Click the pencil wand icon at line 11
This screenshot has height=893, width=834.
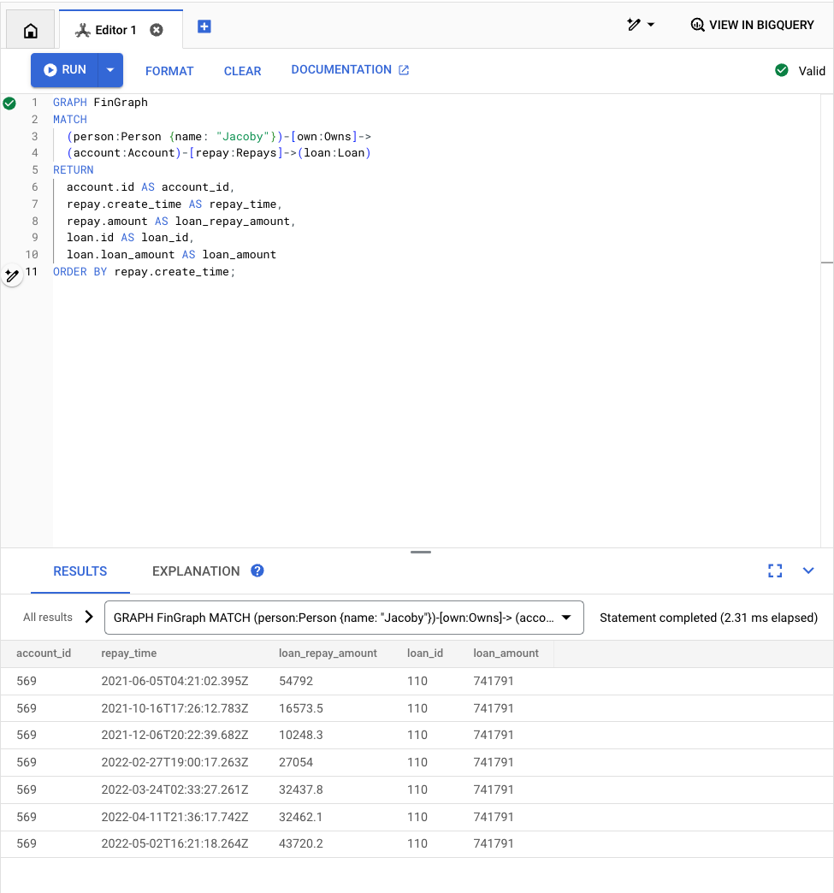coord(12,275)
